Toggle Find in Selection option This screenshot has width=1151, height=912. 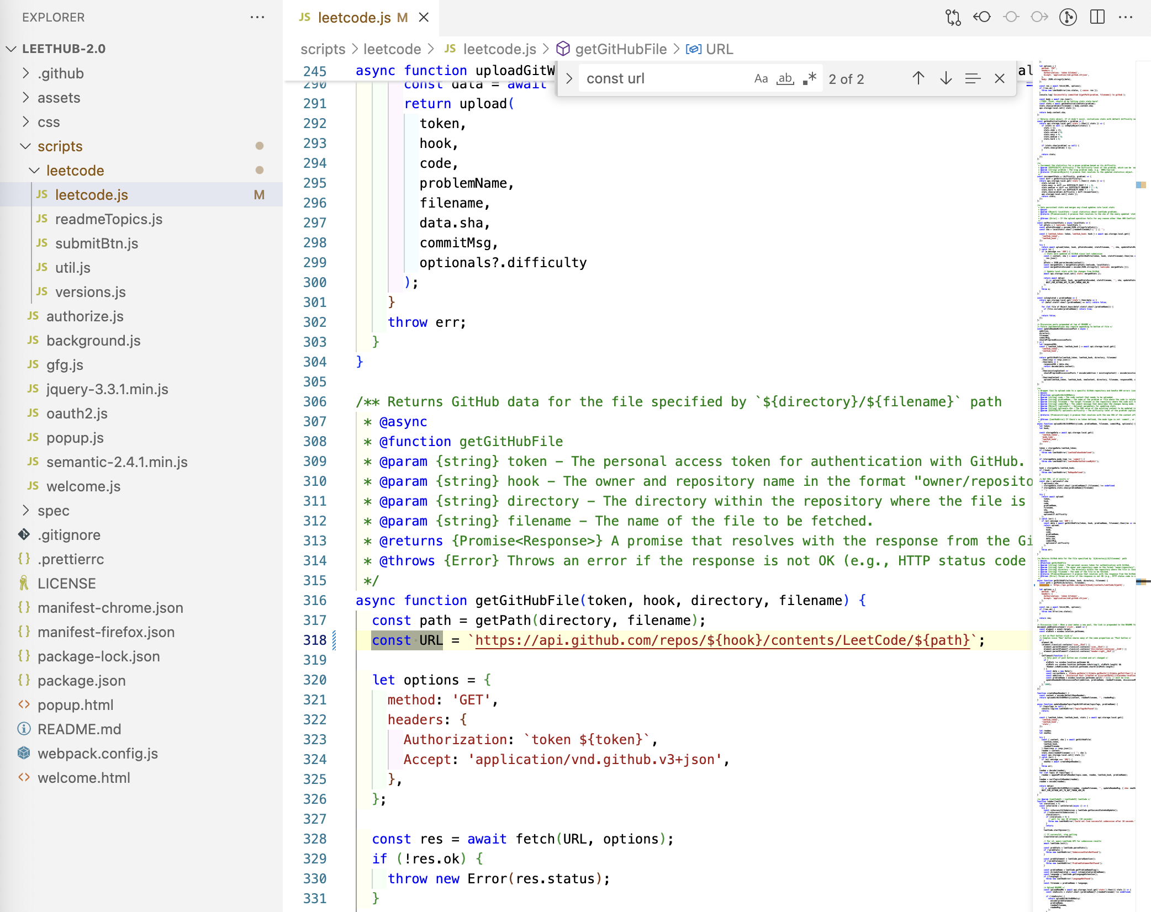click(x=973, y=78)
